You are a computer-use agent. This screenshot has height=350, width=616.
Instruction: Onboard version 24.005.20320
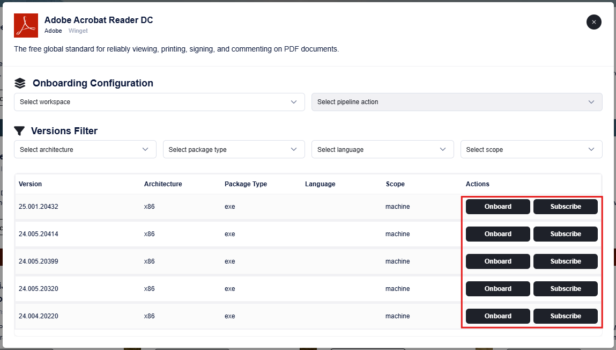(498, 289)
